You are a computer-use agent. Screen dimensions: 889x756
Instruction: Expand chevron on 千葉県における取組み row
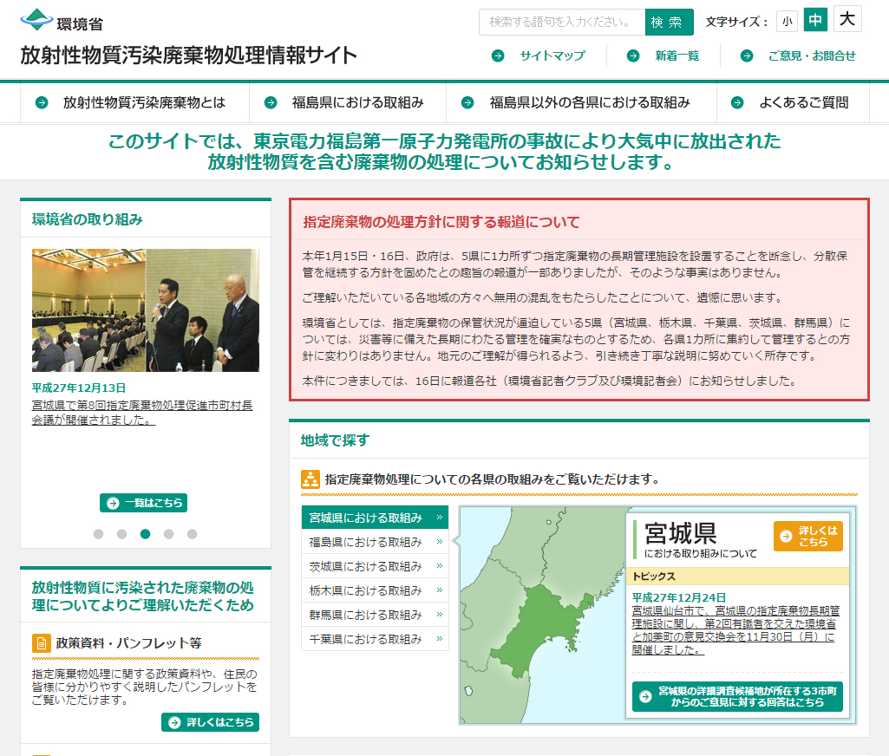click(x=440, y=639)
